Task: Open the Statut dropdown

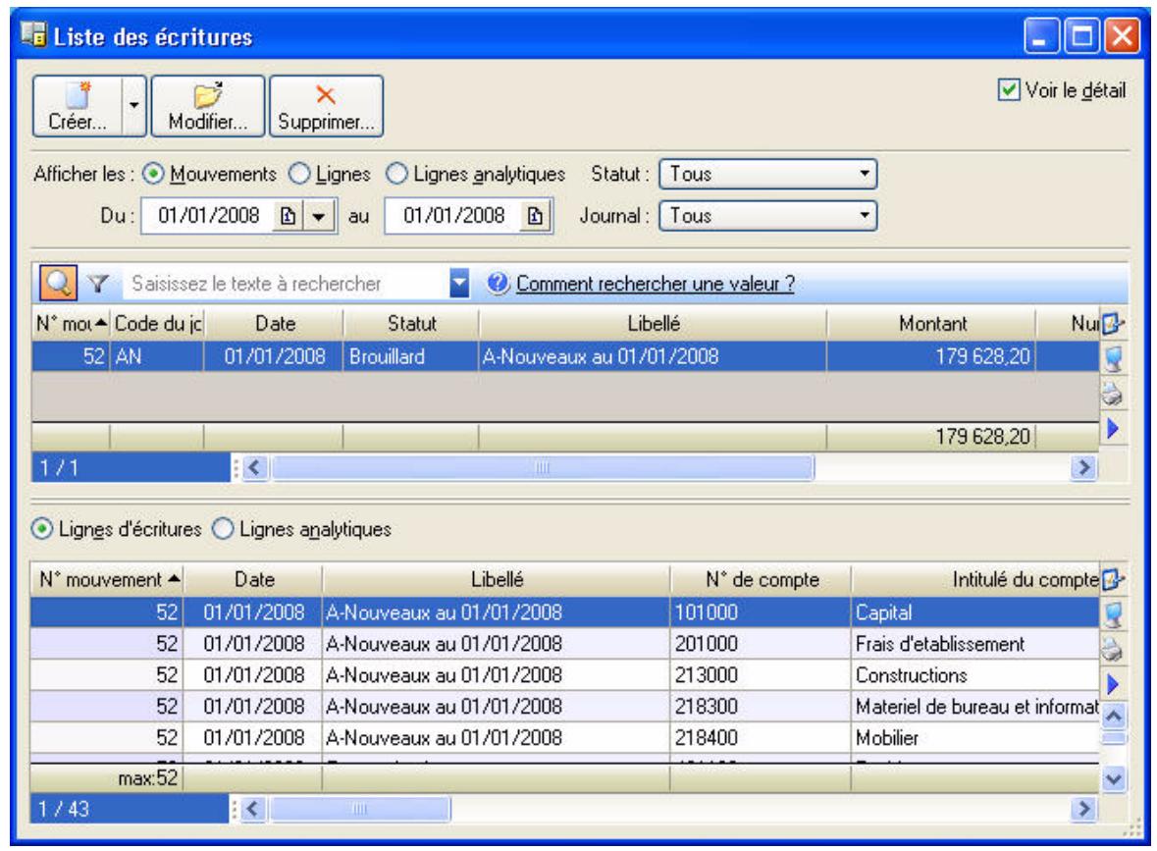Action: 767,174
